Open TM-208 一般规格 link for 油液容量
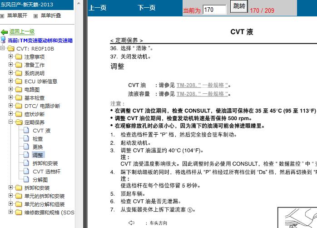This screenshot has height=228, width=317. 202,94
